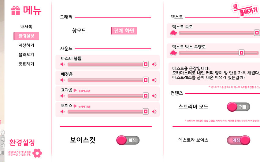Click the mute speaker icon for 마스터 볼륨
Screen dimensions: 260x162
tap(63, 64)
